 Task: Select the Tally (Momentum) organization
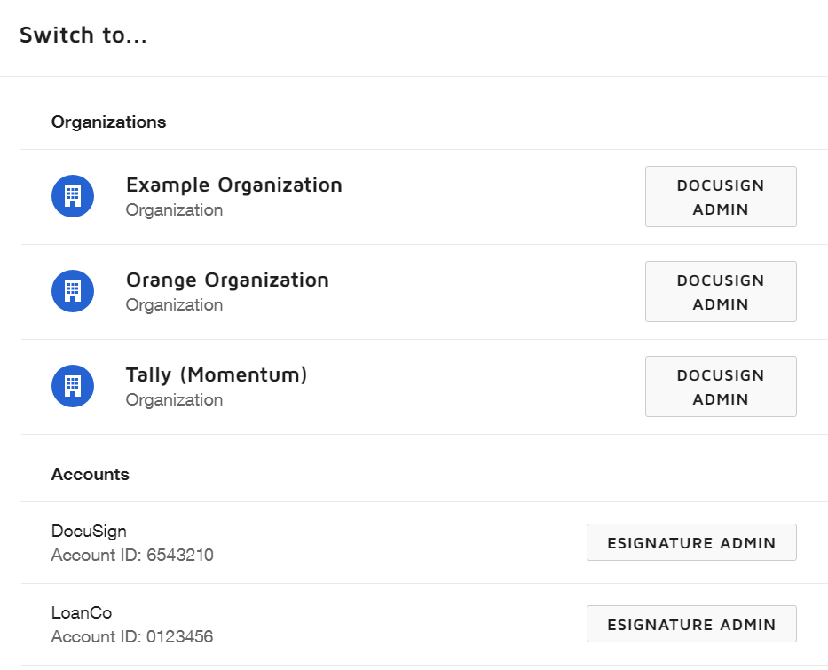[217, 374]
